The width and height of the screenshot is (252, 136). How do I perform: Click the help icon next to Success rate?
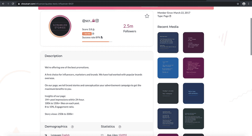pyautogui.click(x=102, y=38)
